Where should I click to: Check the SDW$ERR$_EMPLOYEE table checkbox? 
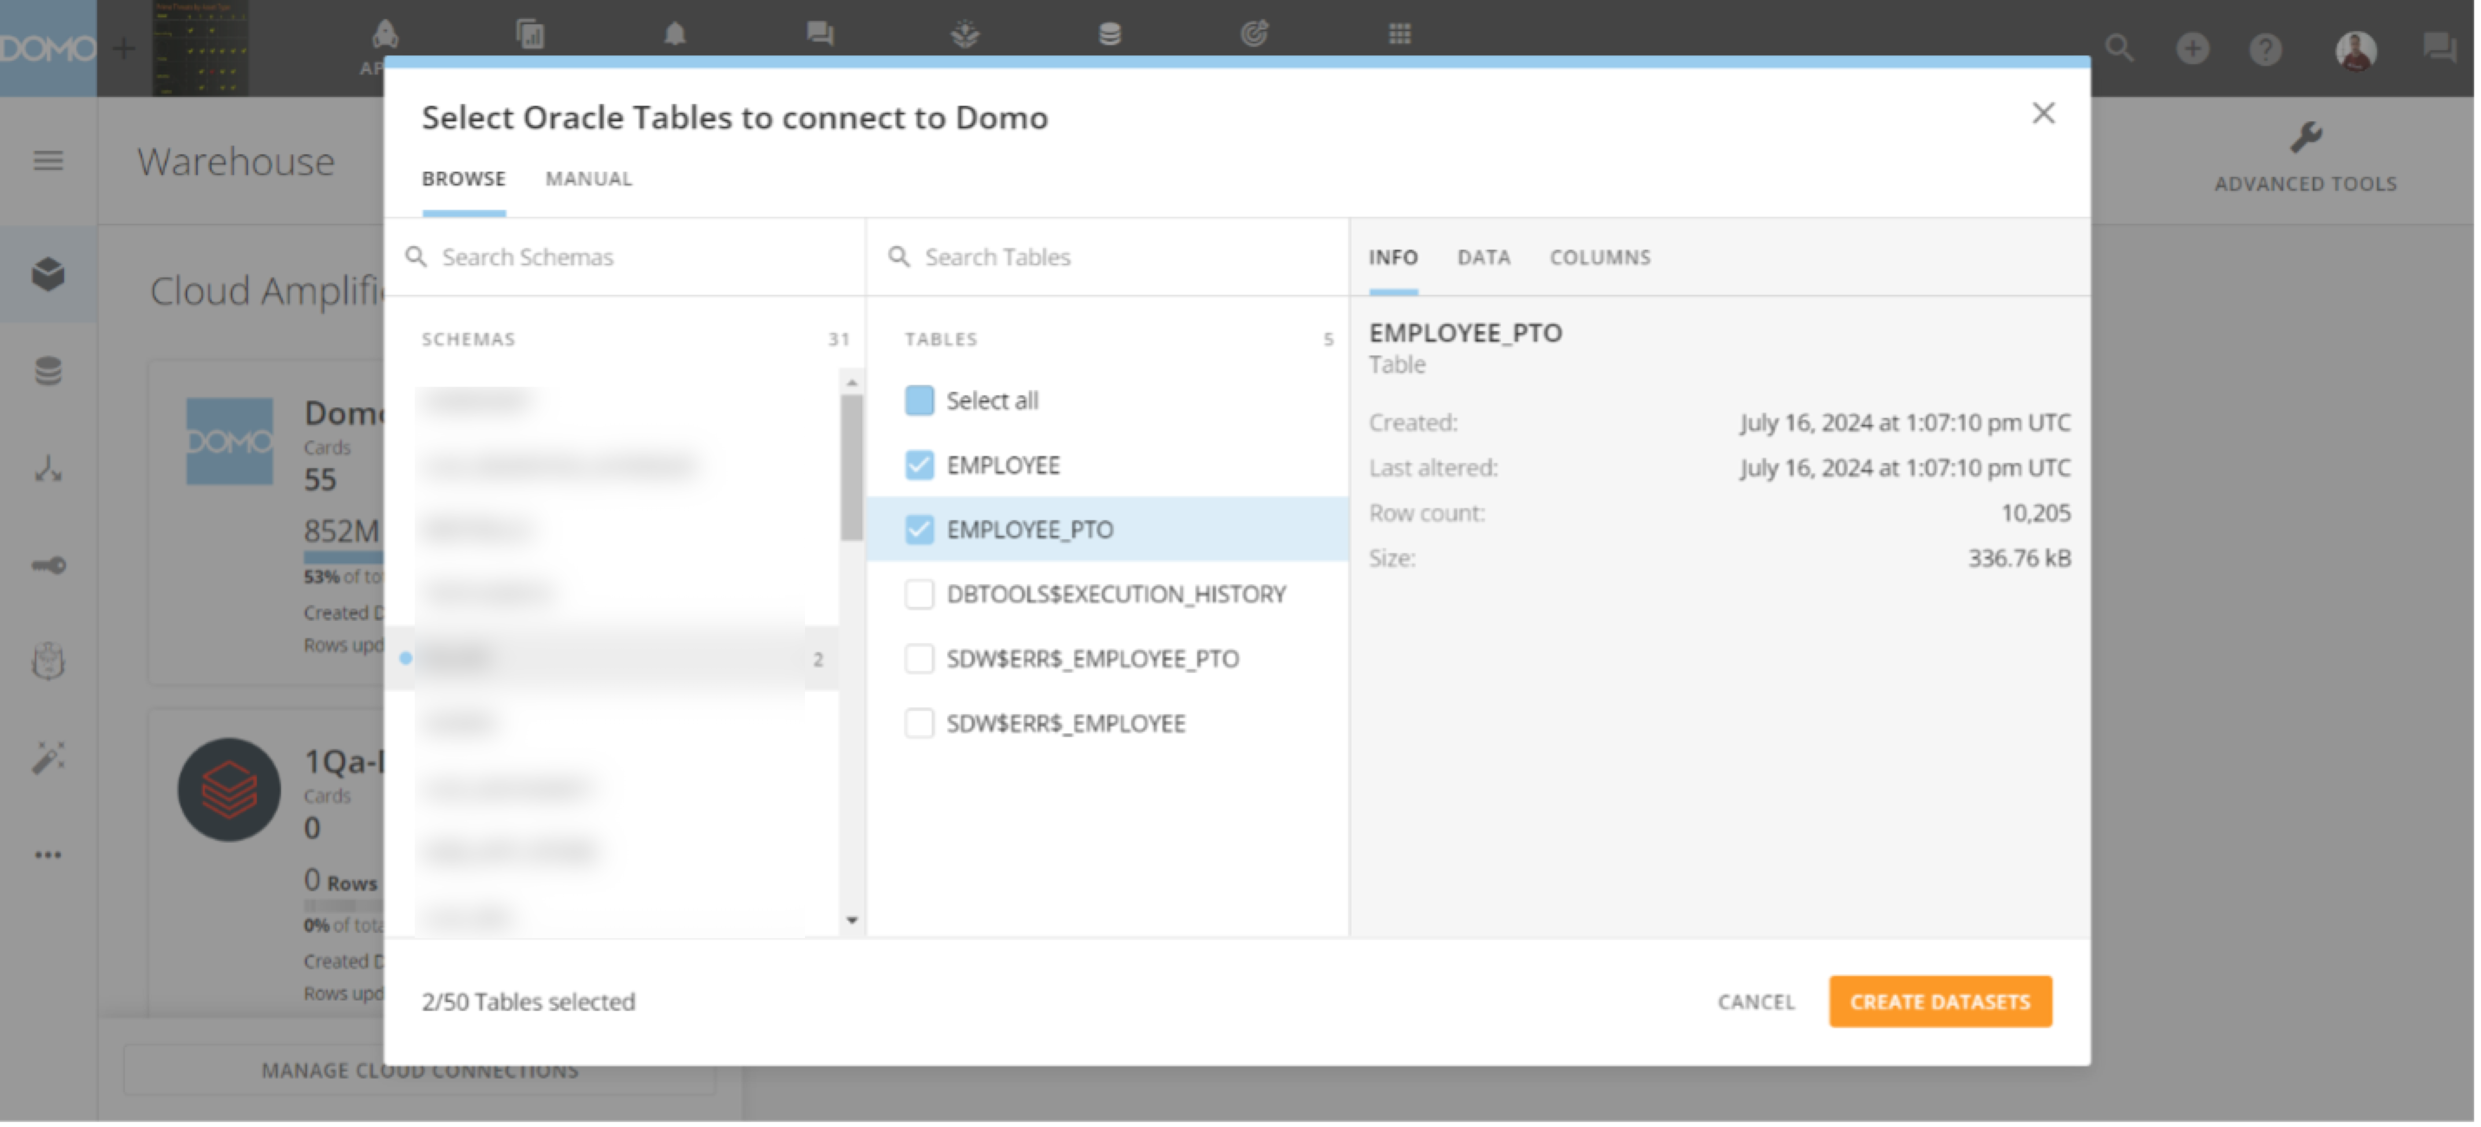(919, 723)
